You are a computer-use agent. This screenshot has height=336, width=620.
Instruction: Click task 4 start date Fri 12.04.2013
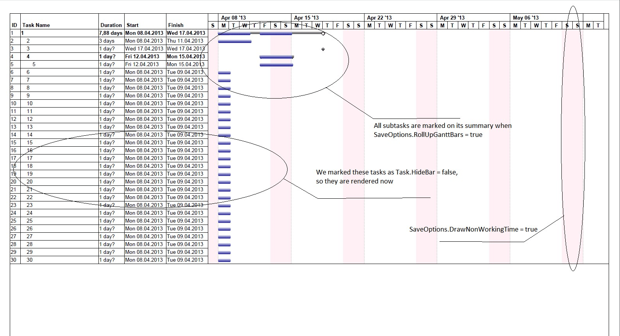(145, 57)
